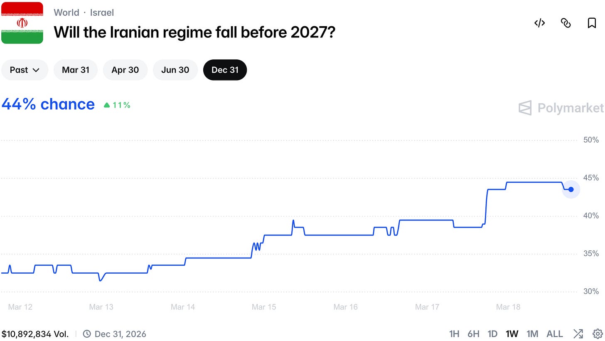Set chart range to 1H
Screen dimensions: 605x341
(454, 334)
